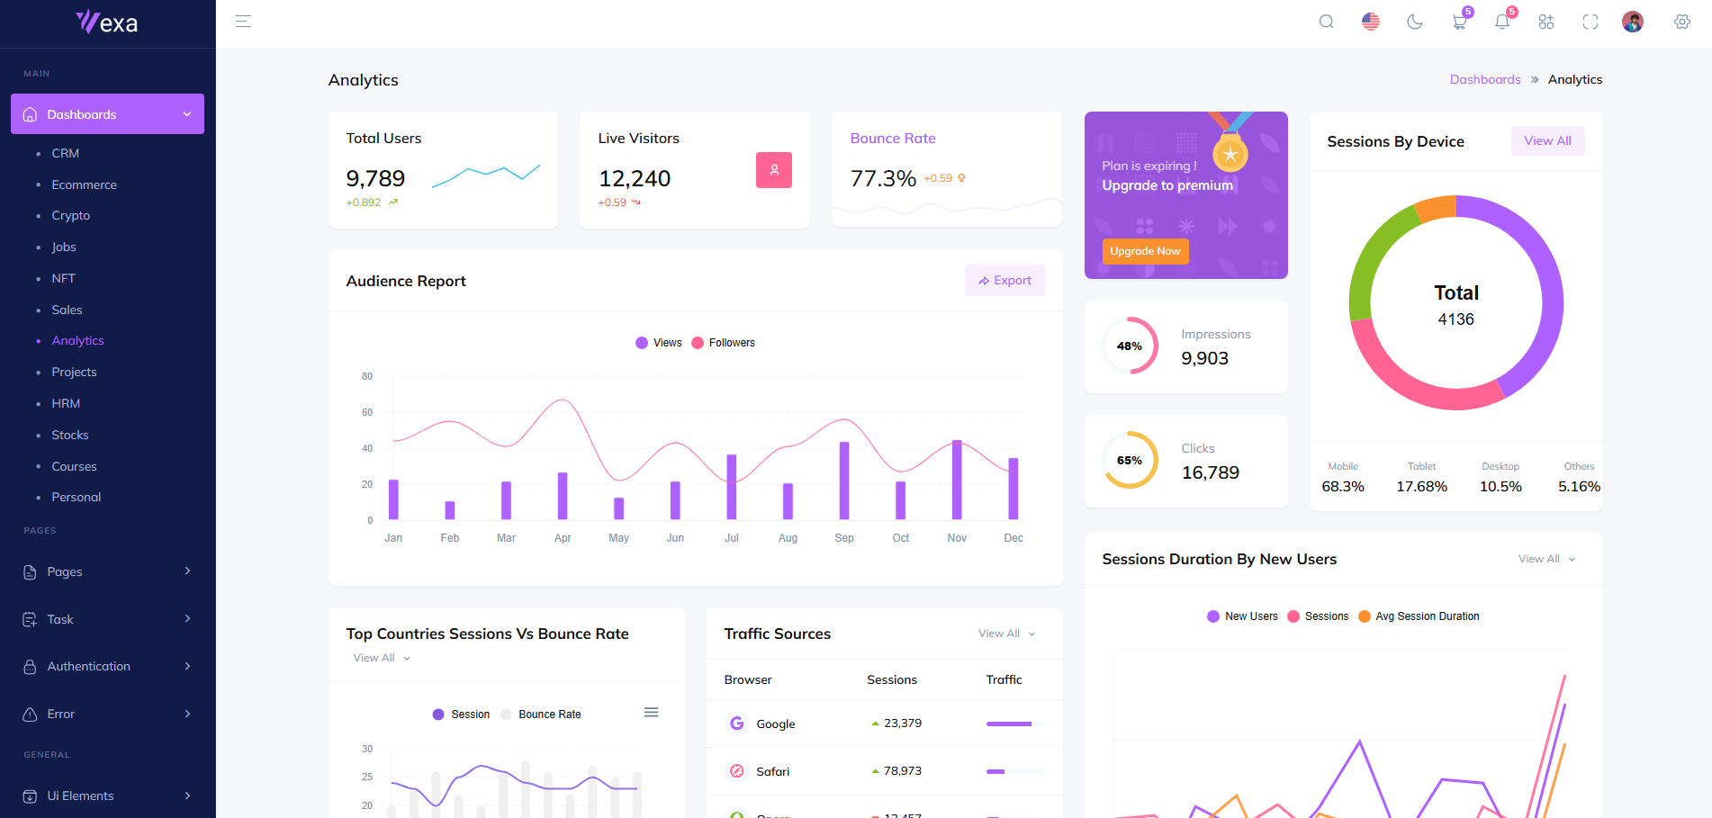Image resolution: width=1712 pixels, height=818 pixels.
Task: Open the user profile avatar
Action: pyautogui.click(x=1632, y=22)
